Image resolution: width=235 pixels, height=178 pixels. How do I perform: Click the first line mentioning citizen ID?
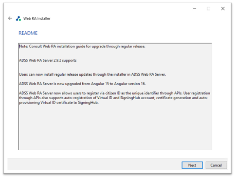tap(114, 93)
